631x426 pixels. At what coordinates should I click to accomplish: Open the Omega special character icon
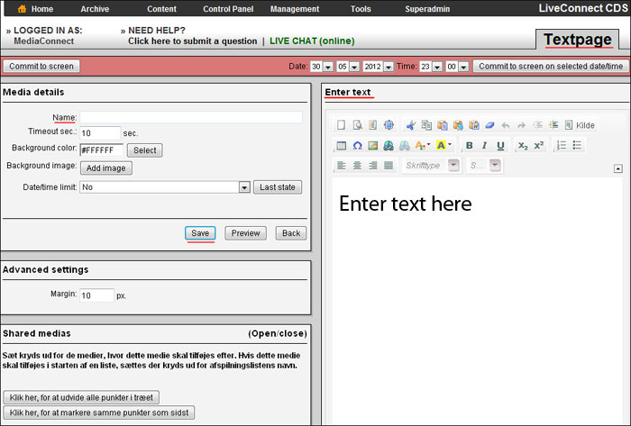pos(357,146)
